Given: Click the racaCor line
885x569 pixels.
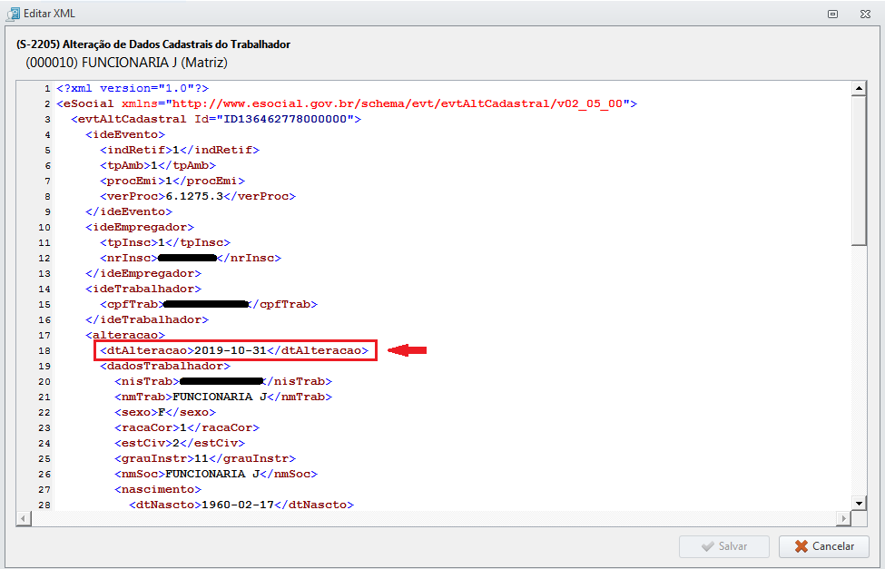Looking at the screenshot, I should pos(187,427).
